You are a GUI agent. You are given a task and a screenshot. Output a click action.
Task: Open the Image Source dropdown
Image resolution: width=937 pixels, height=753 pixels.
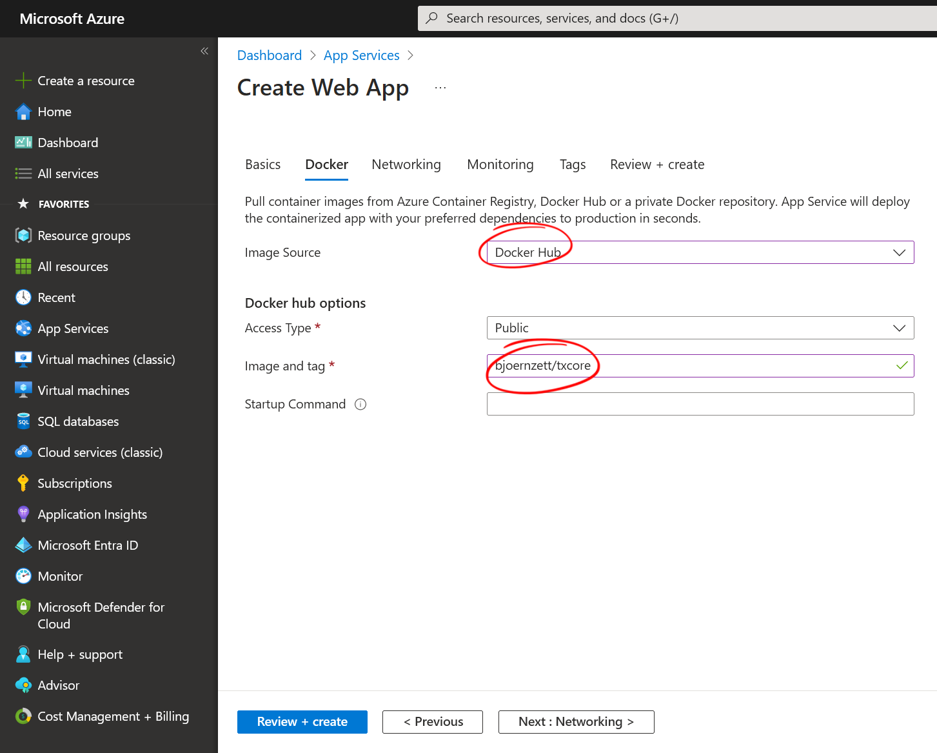pos(700,252)
